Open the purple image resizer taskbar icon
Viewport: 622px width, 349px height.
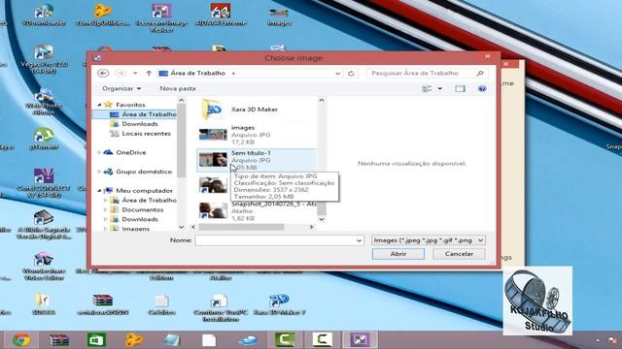pos(360,340)
